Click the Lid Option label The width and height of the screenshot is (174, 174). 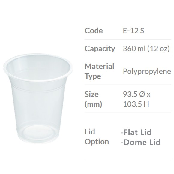[97, 137]
